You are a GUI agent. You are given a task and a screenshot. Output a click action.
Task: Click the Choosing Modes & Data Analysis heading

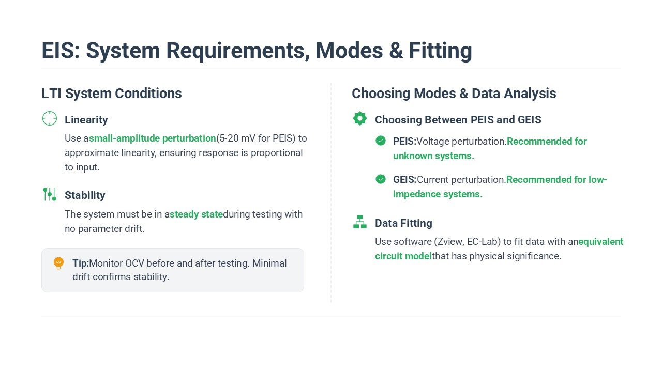point(454,94)
